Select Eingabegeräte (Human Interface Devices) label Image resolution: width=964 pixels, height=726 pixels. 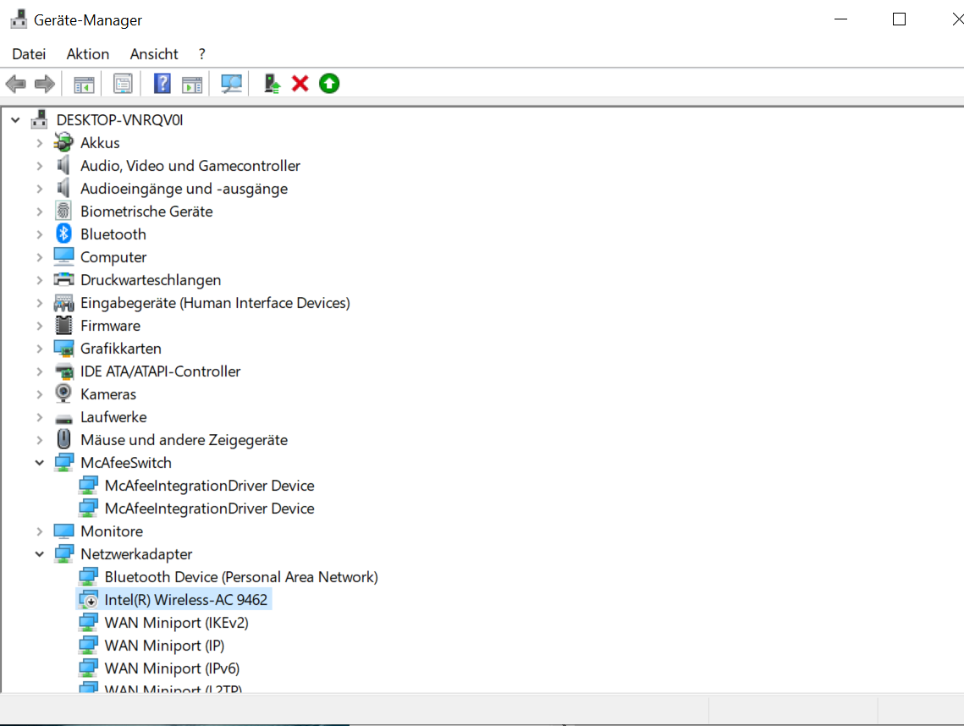point(215,302)
